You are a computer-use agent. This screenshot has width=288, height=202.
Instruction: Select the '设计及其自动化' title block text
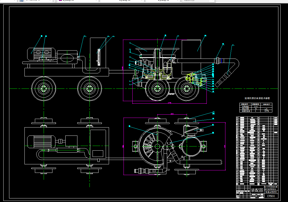270,189
